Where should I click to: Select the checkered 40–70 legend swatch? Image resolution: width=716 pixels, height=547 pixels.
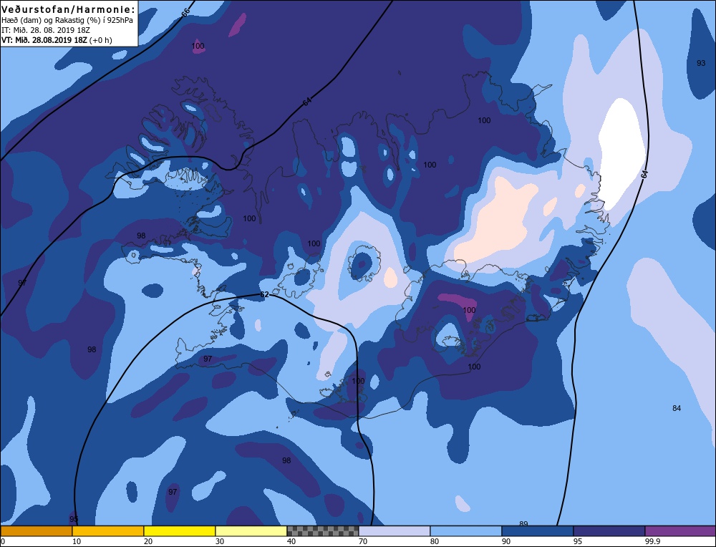323,531
